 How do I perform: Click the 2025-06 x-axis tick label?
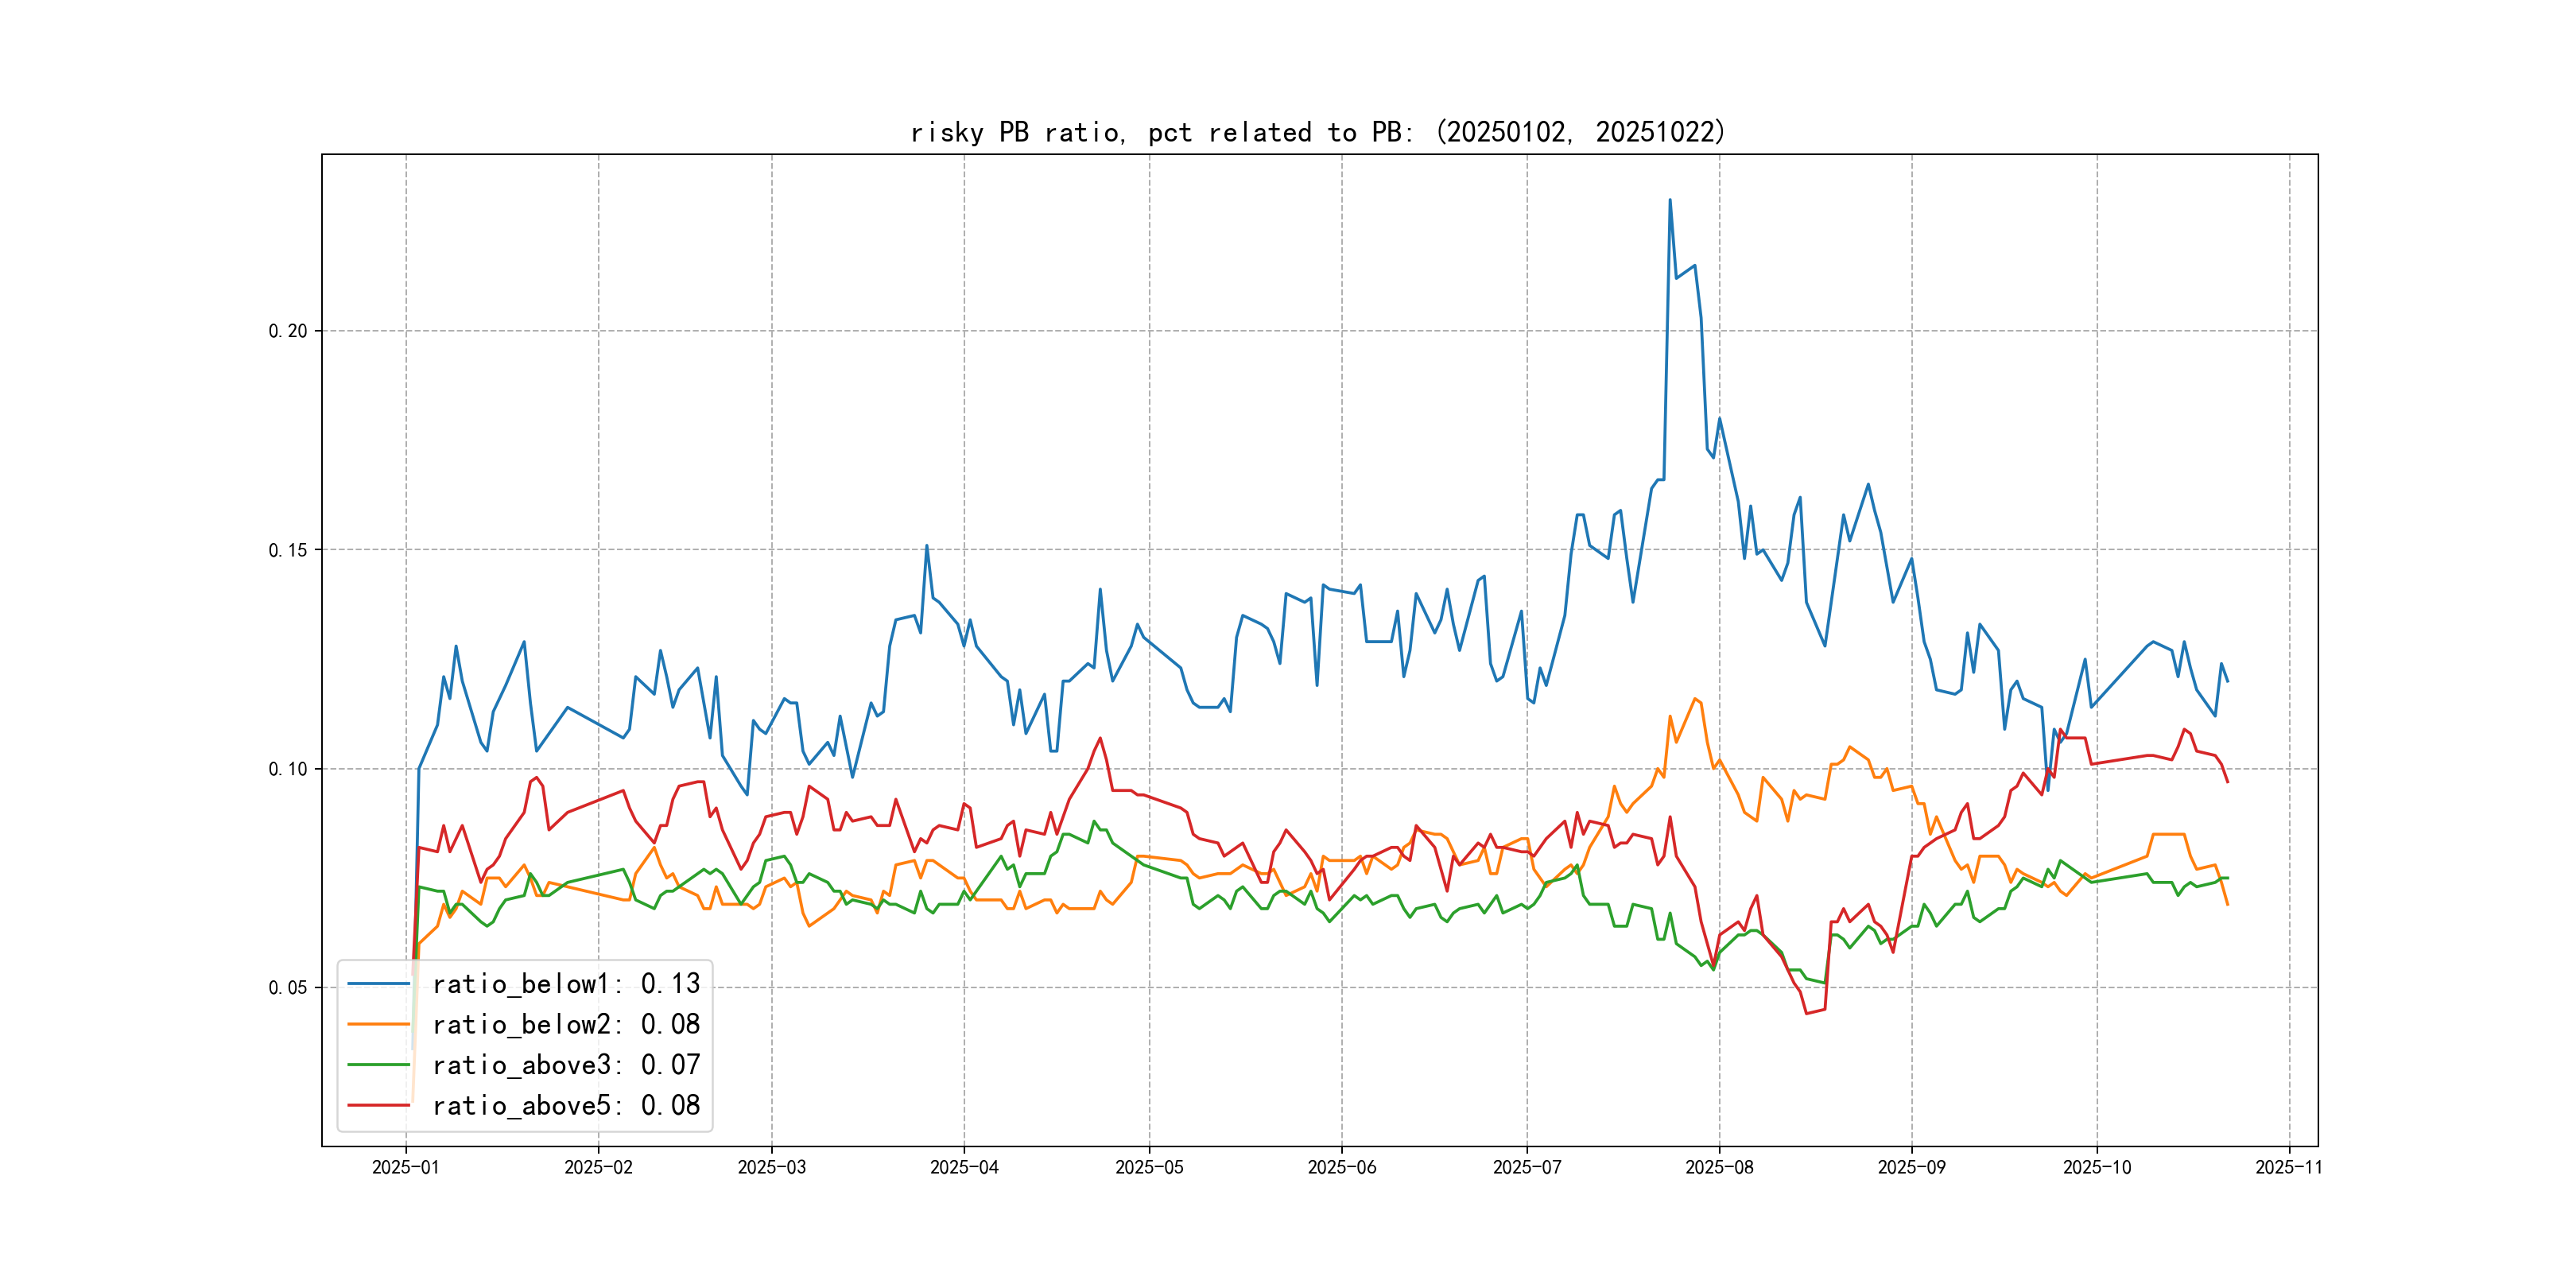point(1342,1167)
